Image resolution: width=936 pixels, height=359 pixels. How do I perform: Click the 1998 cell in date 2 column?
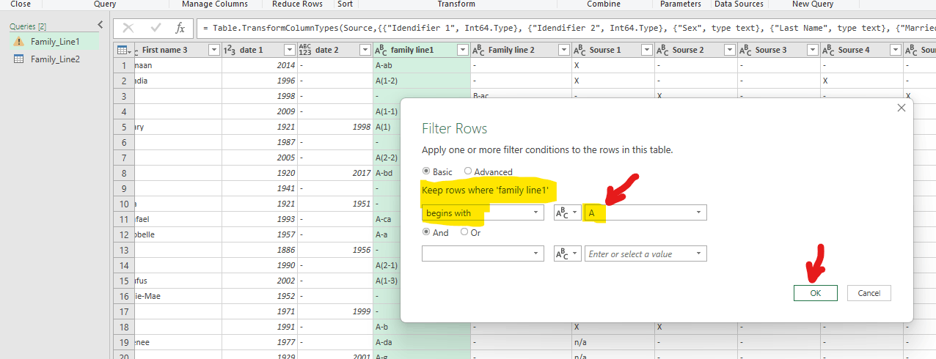pyautogui.click(x=334, y=127)
